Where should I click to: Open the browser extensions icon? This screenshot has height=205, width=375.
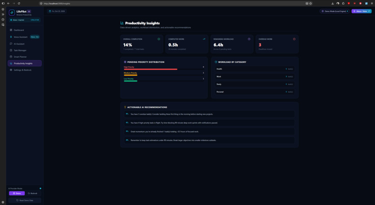pos(343,3)
